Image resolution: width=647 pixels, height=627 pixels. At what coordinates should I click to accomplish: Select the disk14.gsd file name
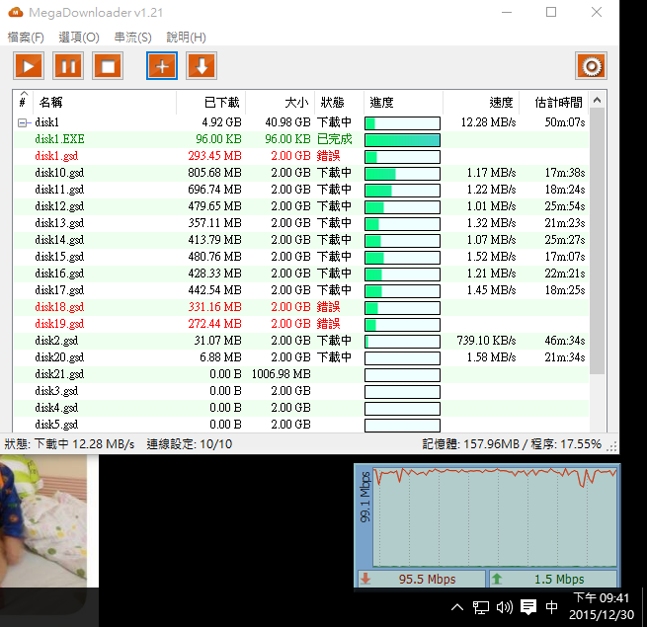pos(59,240)
